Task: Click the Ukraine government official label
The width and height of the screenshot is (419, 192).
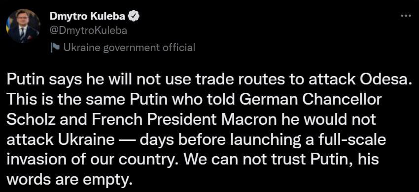Action: tap(130, 48)
